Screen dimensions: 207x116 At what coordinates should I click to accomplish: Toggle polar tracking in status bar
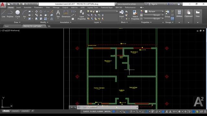131,111
